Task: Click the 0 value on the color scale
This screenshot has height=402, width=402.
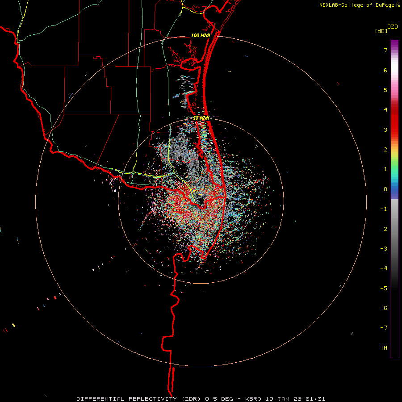Action: point(385,189)
